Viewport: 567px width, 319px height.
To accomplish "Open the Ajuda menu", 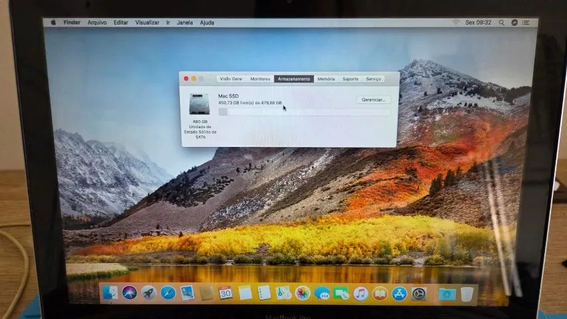I will pyautogui.click(x=207, y=23).
